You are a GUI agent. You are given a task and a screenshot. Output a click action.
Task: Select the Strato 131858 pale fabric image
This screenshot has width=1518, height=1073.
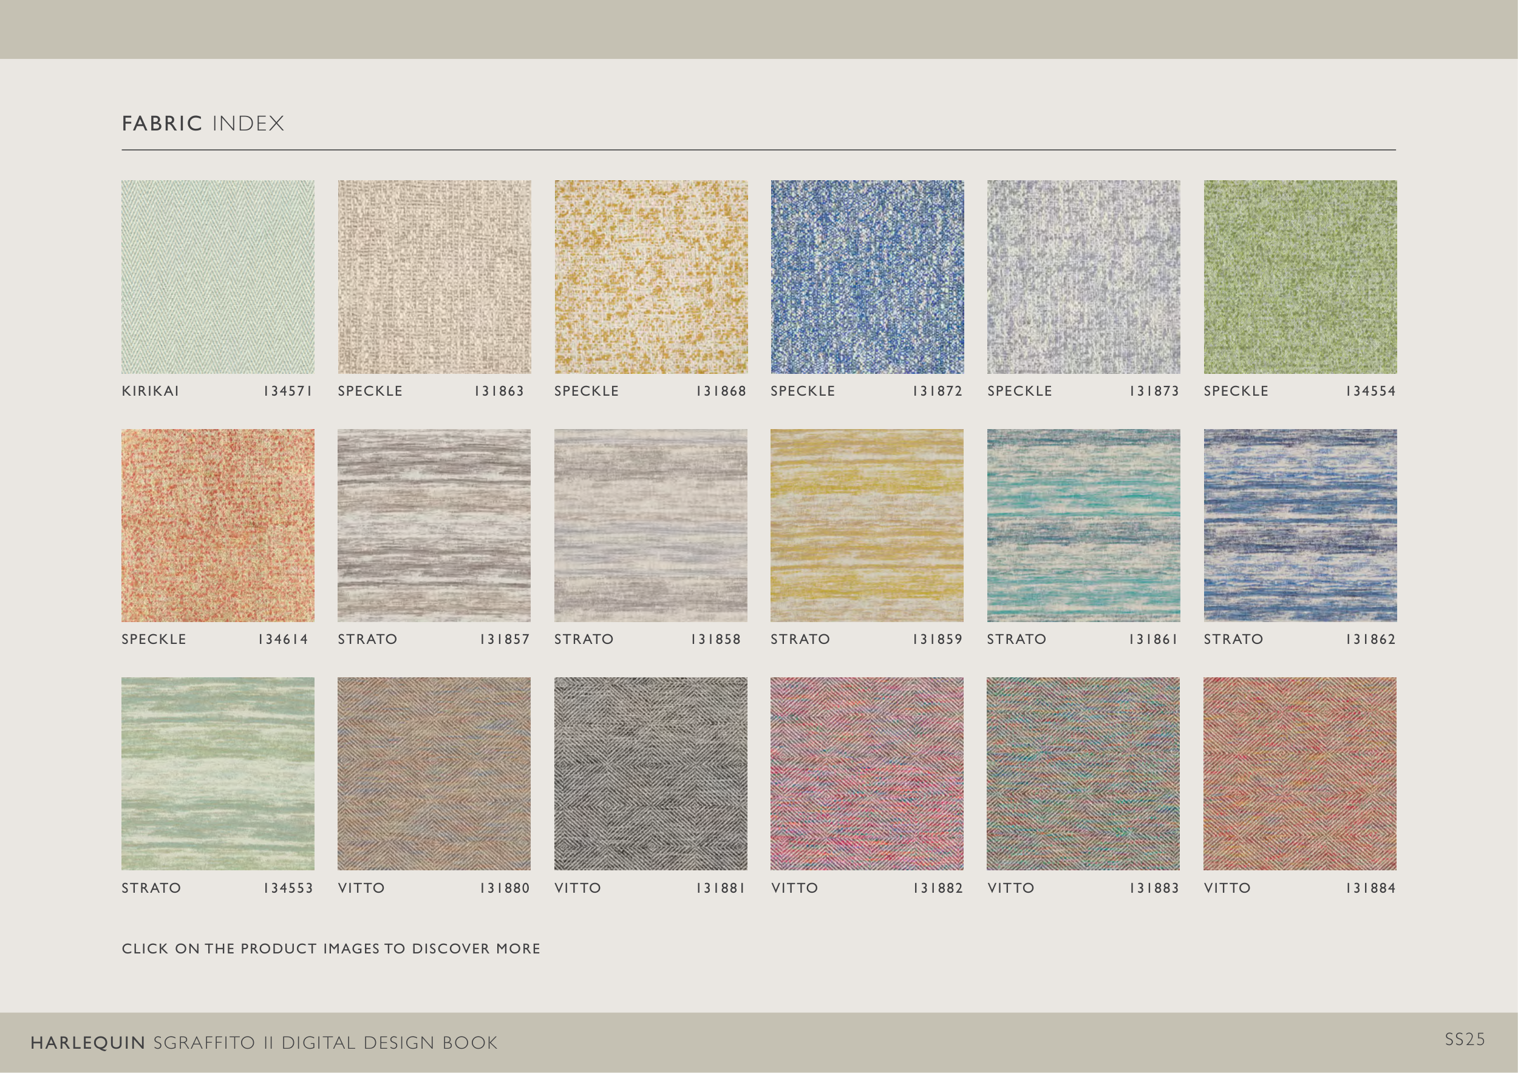click(650, 525)
